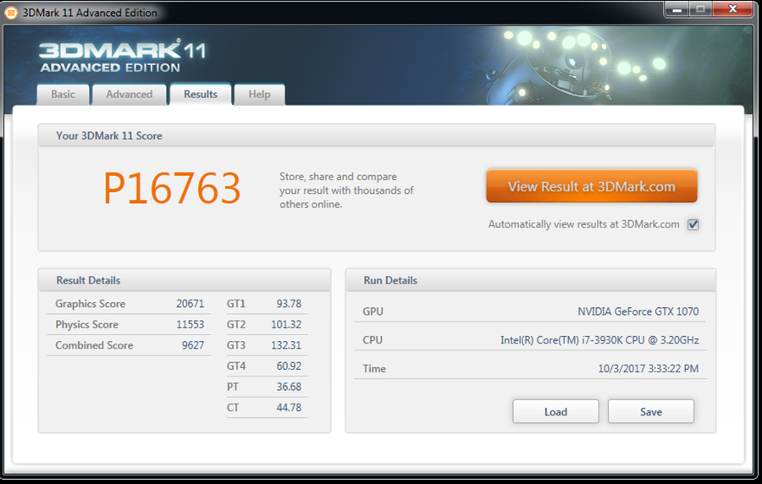This screenshot has height=484, width=762.
Task: Select the Combined Score row
Action: point(127,345)
